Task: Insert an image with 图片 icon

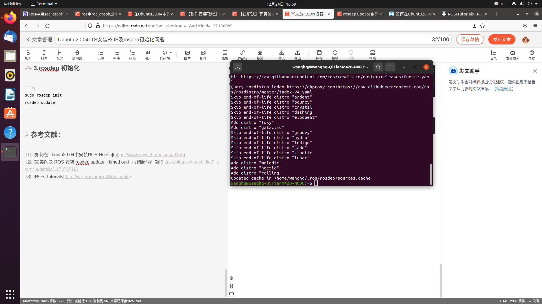Action: 187,55
